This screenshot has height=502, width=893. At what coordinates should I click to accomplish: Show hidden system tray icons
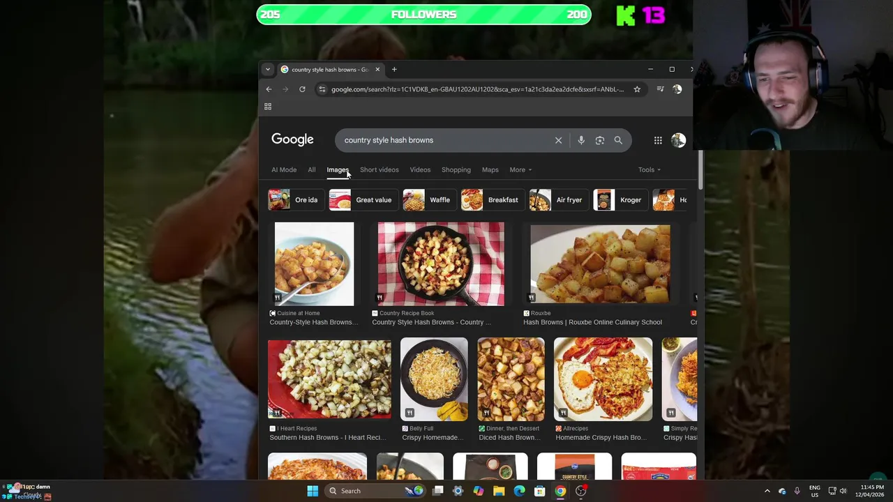(767, 491)
